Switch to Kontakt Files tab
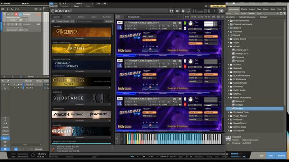The image size is (289, 162). pyautogui.click(x=69, y=17)
